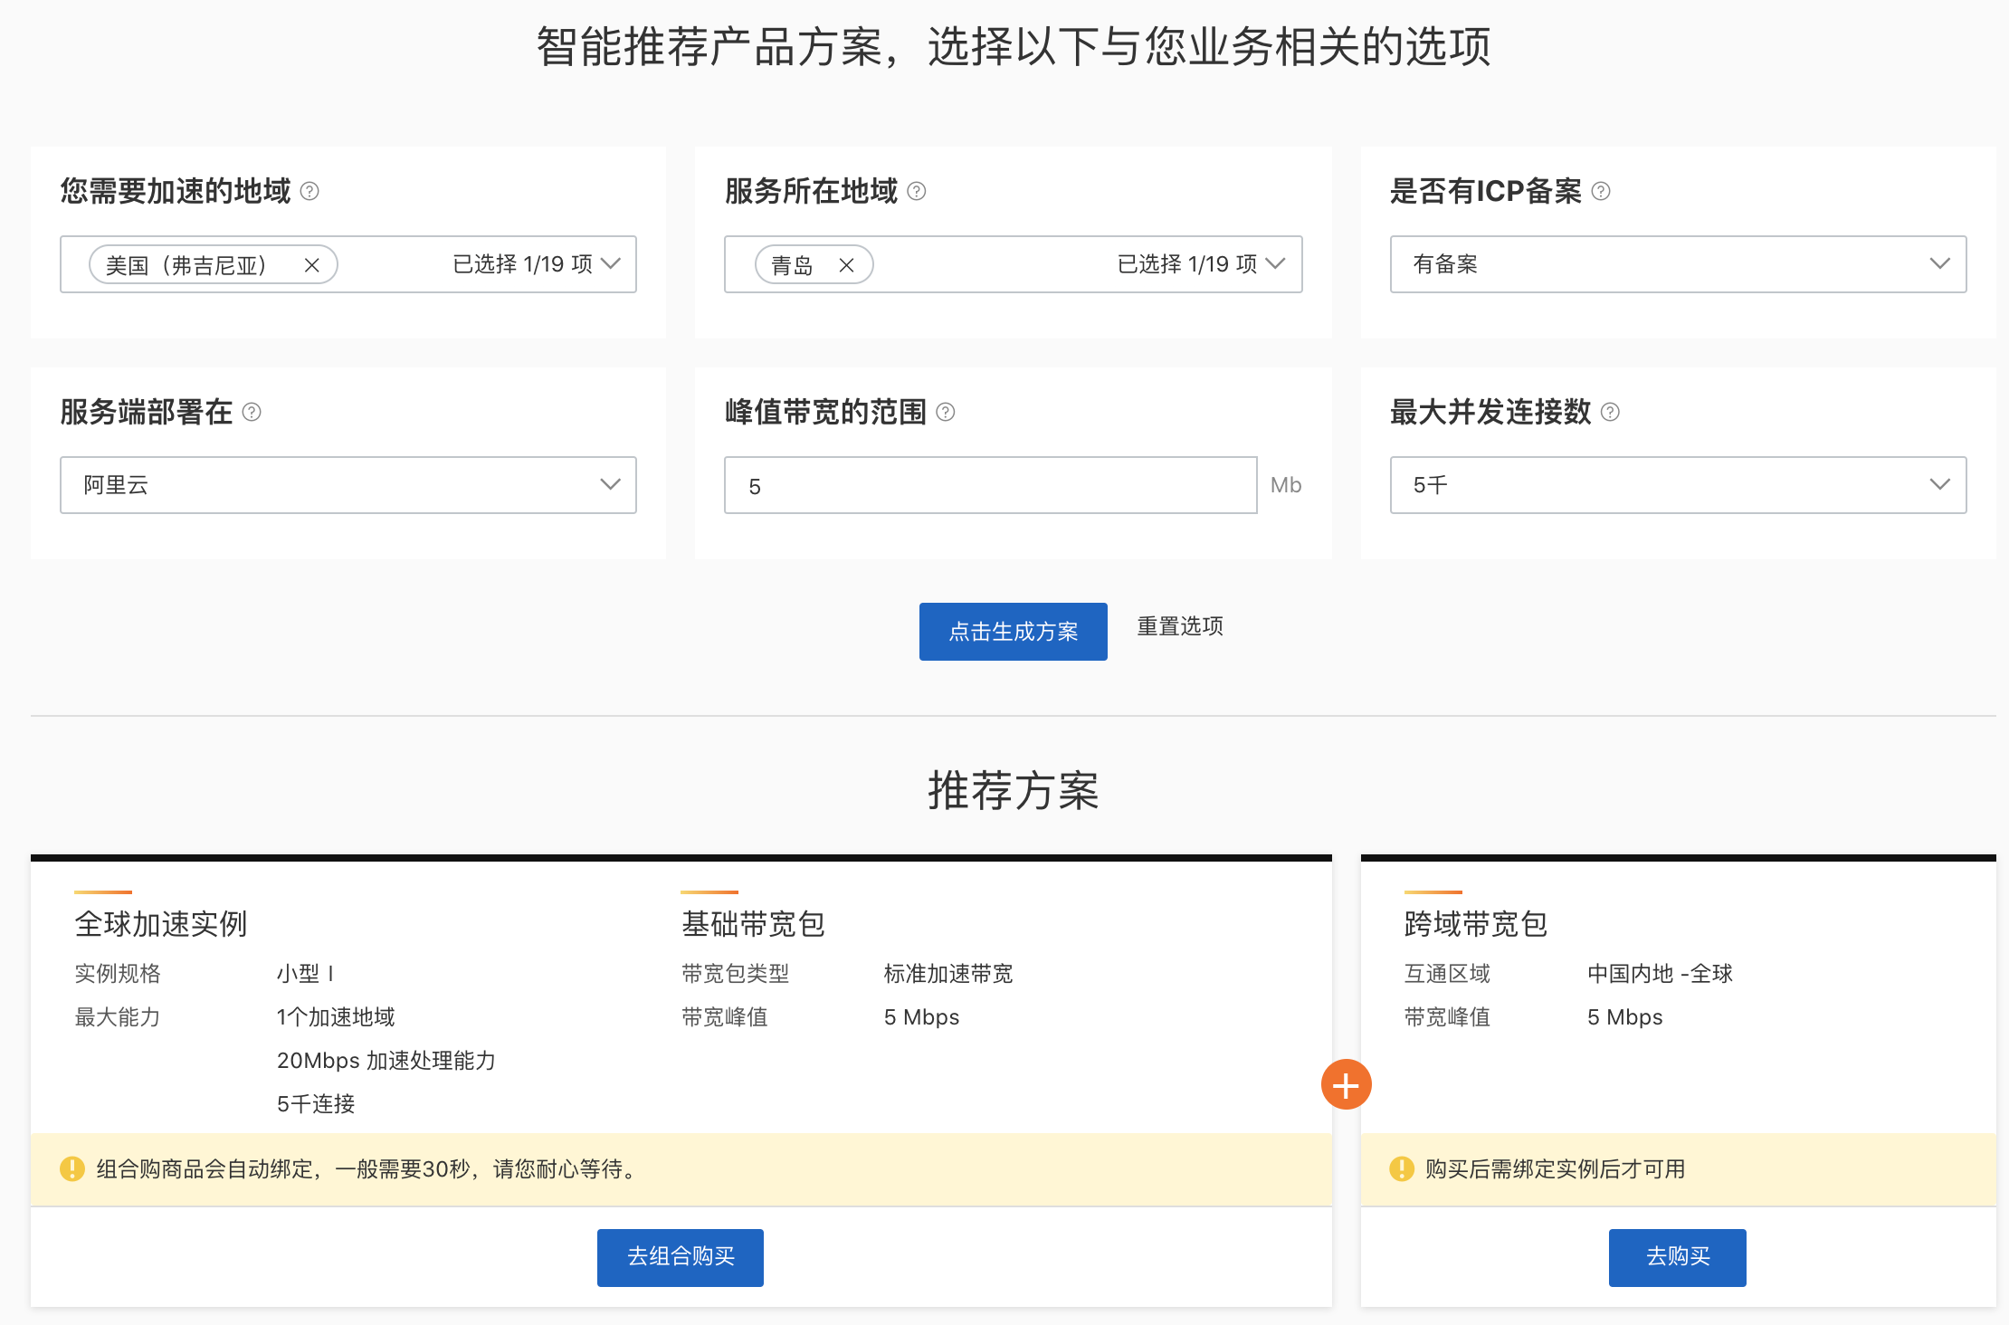The height and width of the screenshot is (1325, 2009).
Task: Expand the service region dropdown arrow
Action: 1275,263
